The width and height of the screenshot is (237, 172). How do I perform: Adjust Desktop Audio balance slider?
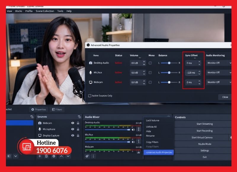pyautogui.click(x=169, y=63)
